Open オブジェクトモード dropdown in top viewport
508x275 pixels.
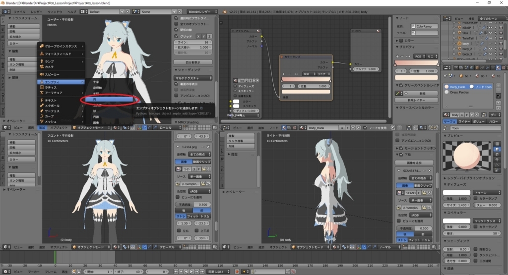click(x=91, y=128)
